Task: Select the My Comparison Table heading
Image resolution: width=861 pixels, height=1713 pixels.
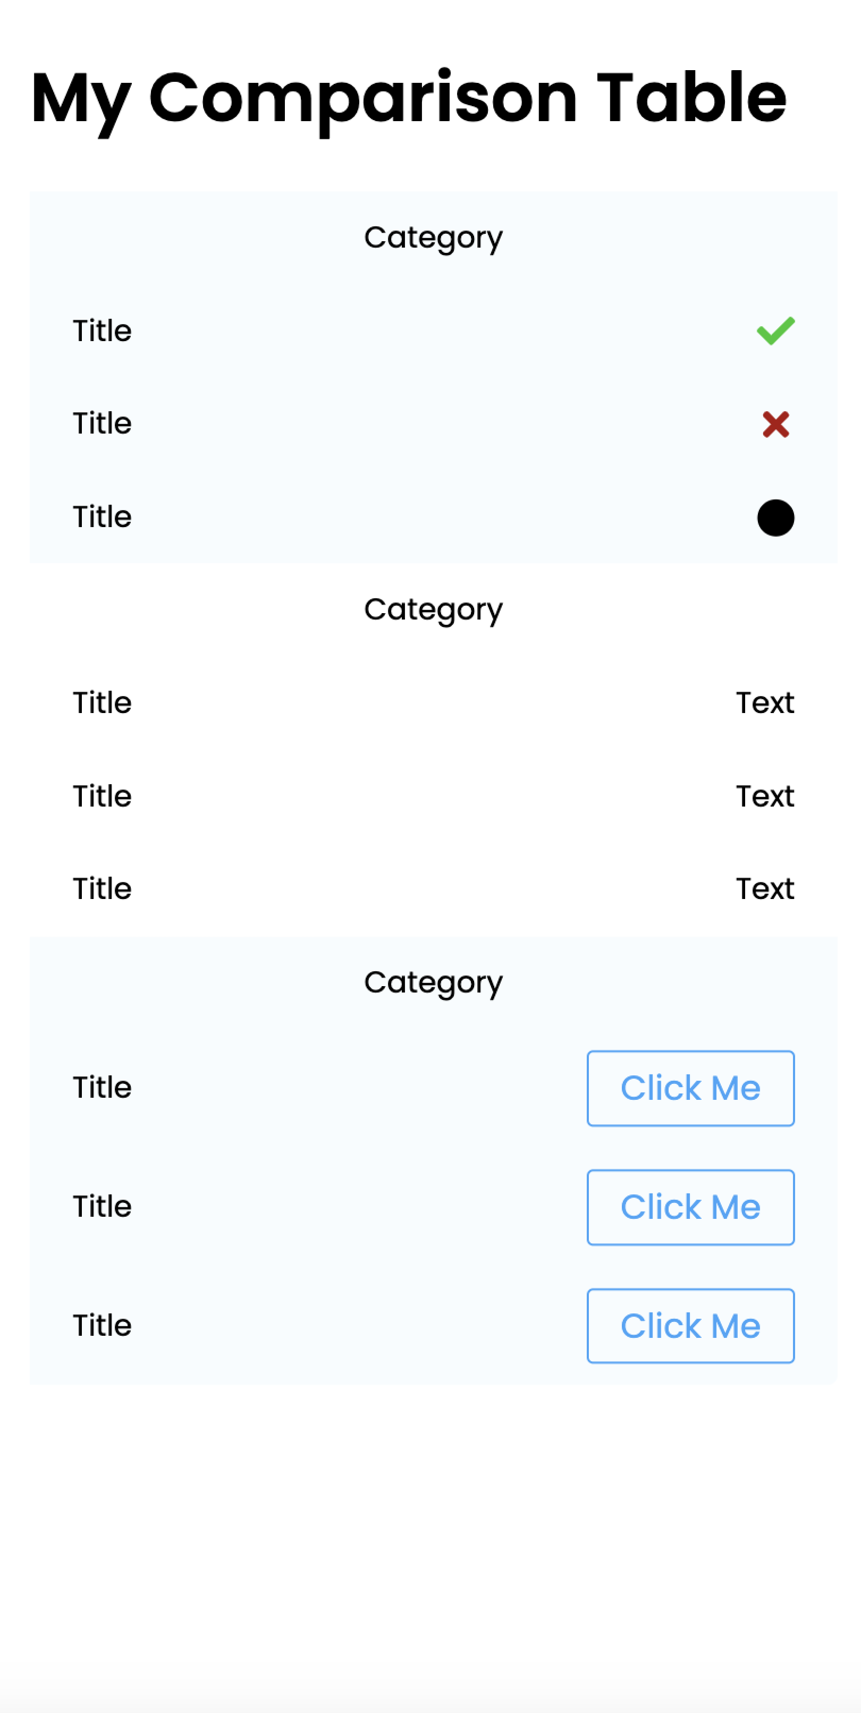Action: [x=409, y=98]
